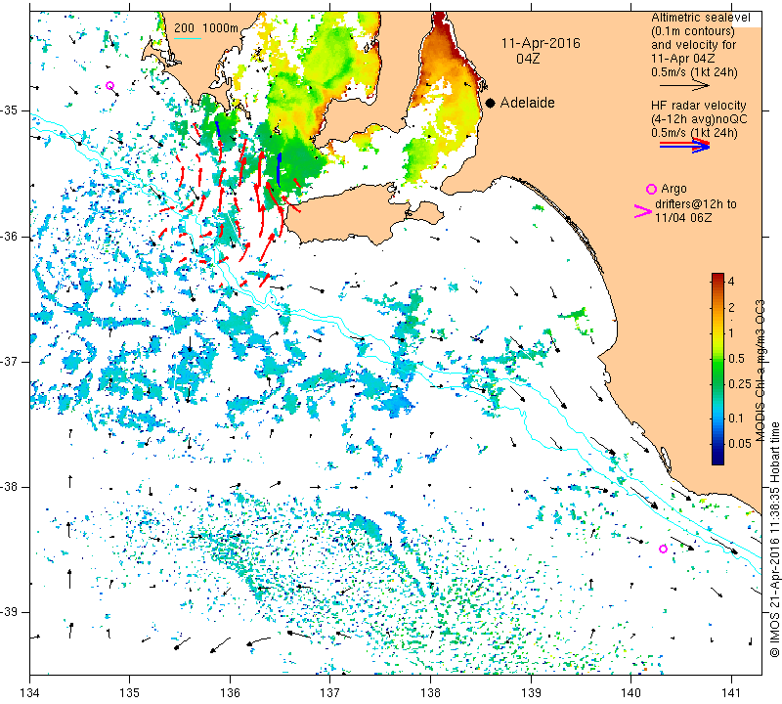
Task: Click the black altimetric velocity scale arrow
Action: [684, 86]
